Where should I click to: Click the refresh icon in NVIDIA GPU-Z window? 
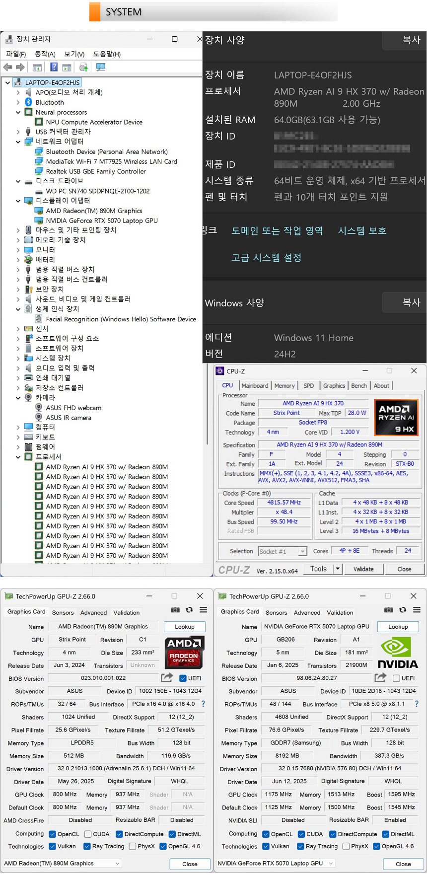tap(403, 610)
